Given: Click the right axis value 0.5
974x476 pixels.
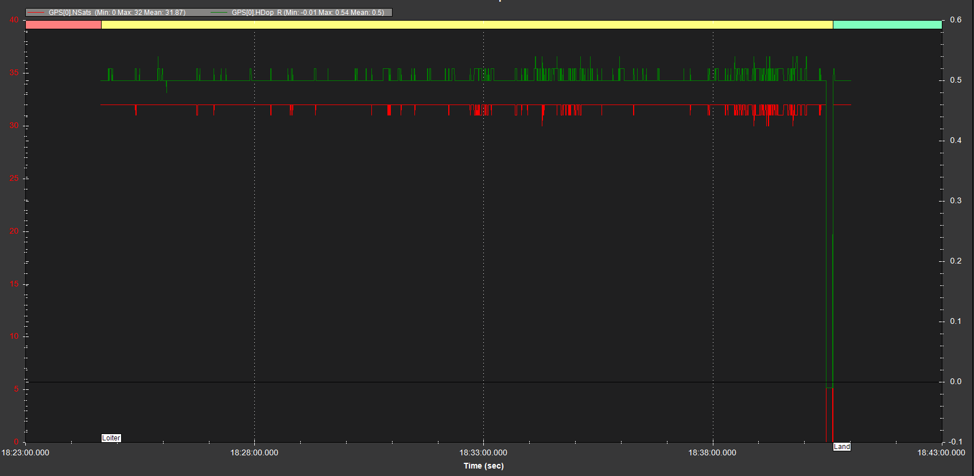Looking at the screenshot, I should (956, 80).
